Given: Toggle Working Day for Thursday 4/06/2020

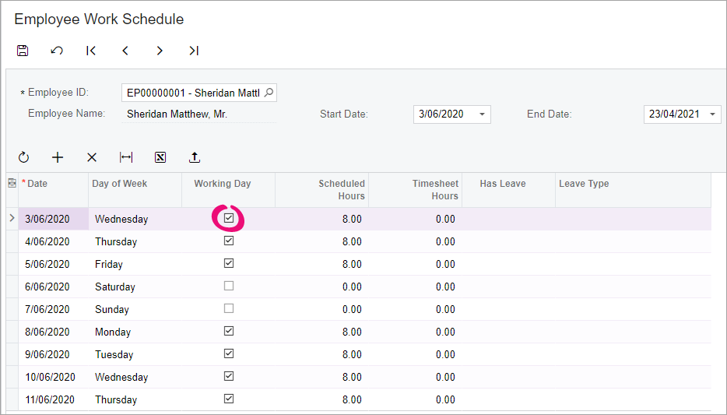Looking at the screenshot, I should 229,241.
